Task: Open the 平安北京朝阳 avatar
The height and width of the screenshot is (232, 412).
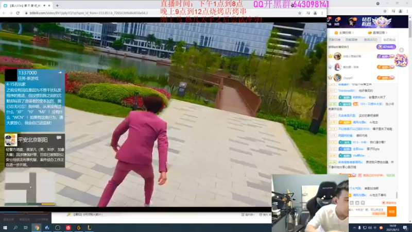Action: tap(11, 140)
